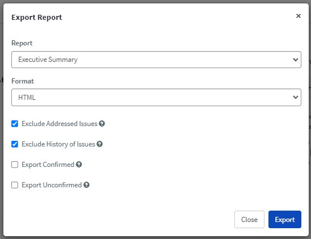Dismiss dialog with the X icon
The image size is (311, 239).
299,16
